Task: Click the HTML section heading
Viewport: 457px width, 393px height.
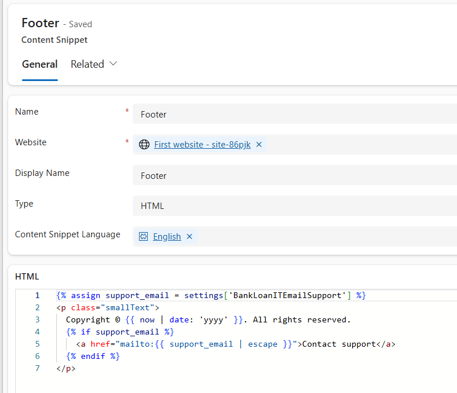Action: [27, 277]
